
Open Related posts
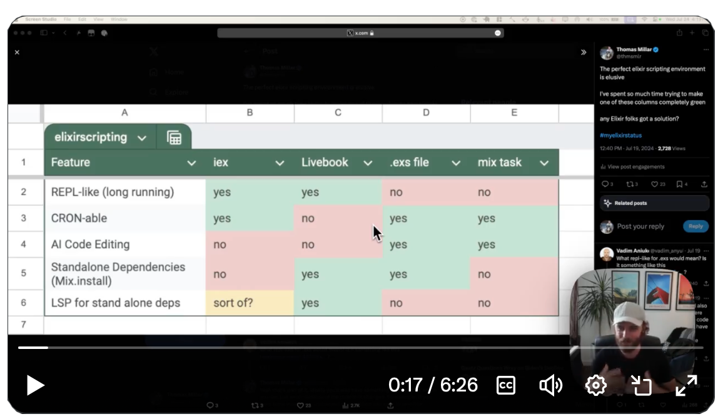click(654, 203)
